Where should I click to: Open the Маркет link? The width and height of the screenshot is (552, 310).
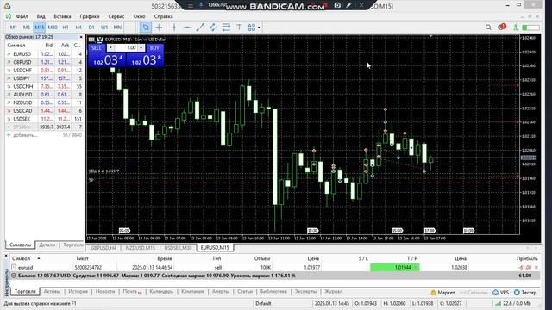point(442,293)
